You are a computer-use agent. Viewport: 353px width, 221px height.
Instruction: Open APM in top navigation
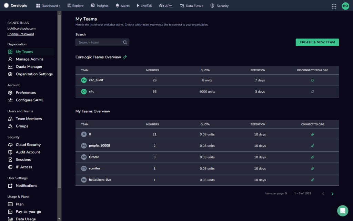pyautogui.click(x=166, y=6)
